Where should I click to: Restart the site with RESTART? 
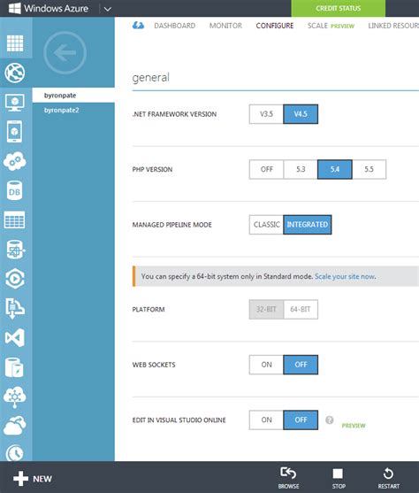[x=389, y=478]
